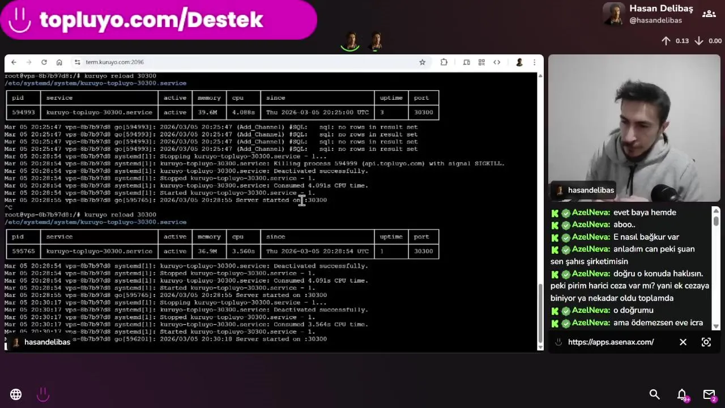This screenshot has width=725, height=408.
Task: Click the pink hand icon at bottom left
Action: pos(43,394)
